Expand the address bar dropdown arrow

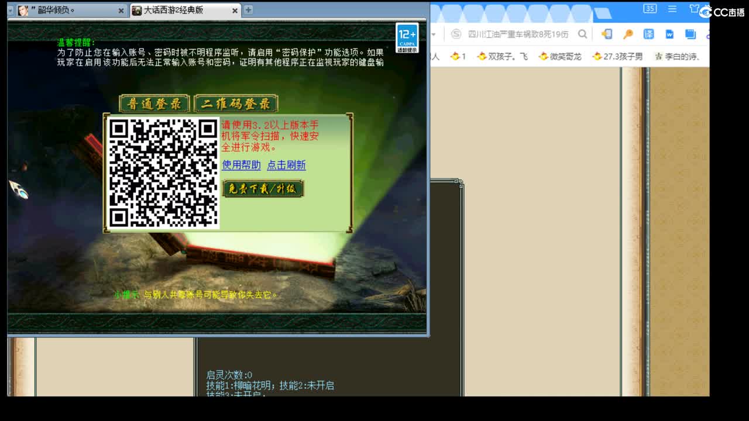[x=434, y=34]
